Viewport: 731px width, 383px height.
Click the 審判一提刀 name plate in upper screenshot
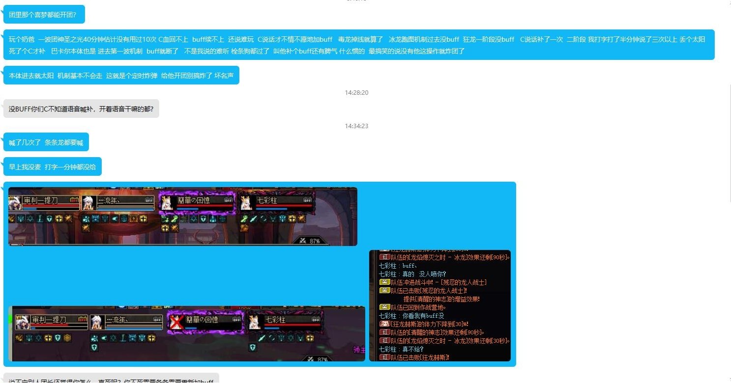point(51,200)
